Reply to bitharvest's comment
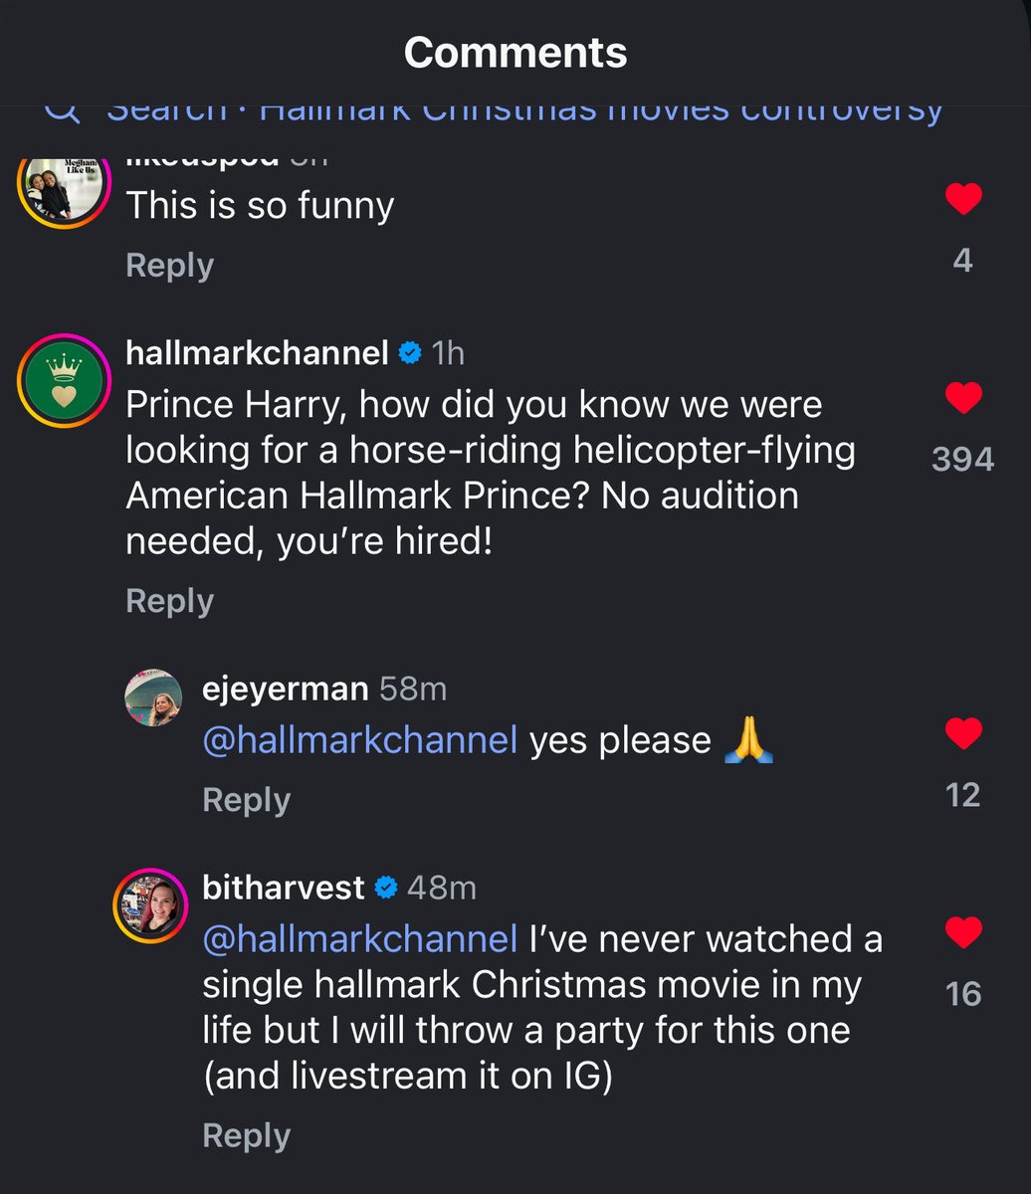The height and width of the screenshot is (1194, 1031). 246,1135
